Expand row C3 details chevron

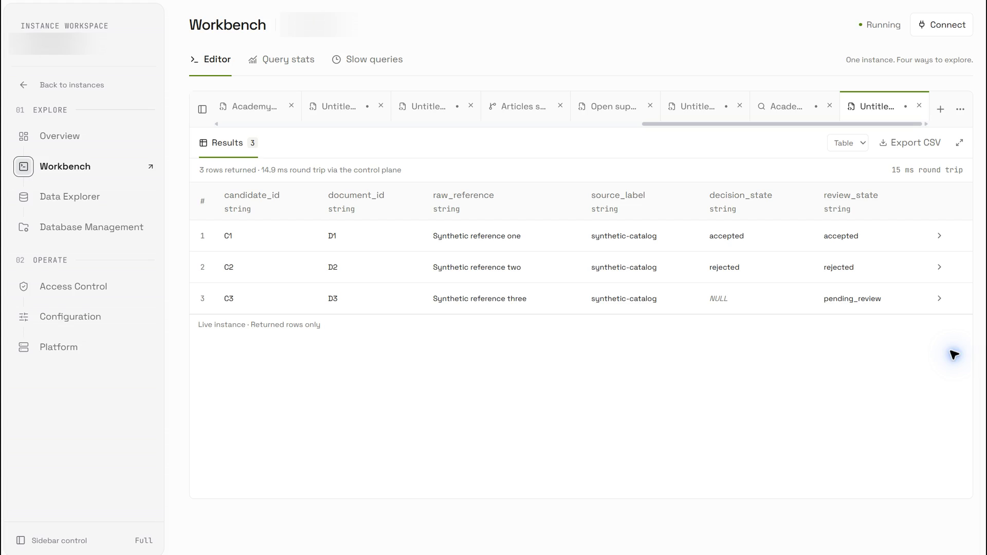tap(939, 299)
